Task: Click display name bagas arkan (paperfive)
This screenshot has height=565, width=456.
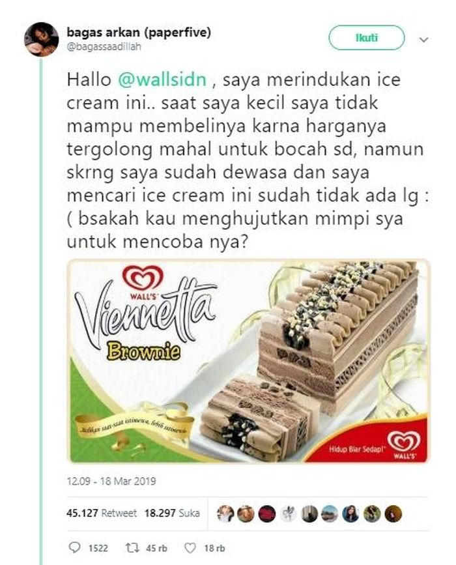Action: 139,33
